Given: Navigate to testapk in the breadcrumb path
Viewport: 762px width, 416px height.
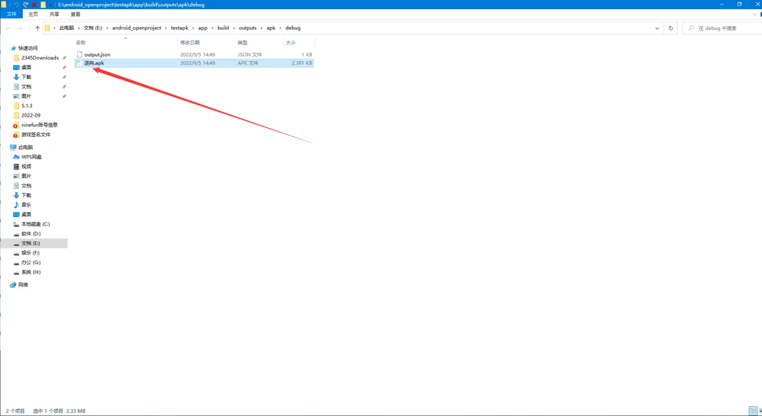Looking at the screenshot, I should 179,28.
